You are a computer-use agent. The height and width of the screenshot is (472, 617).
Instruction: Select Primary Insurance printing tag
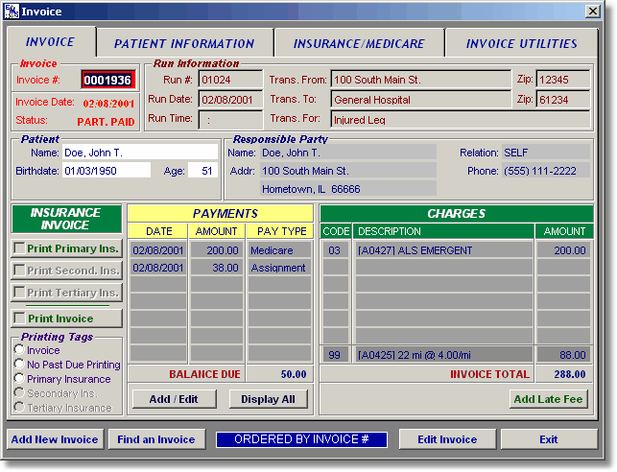[19, 379]
